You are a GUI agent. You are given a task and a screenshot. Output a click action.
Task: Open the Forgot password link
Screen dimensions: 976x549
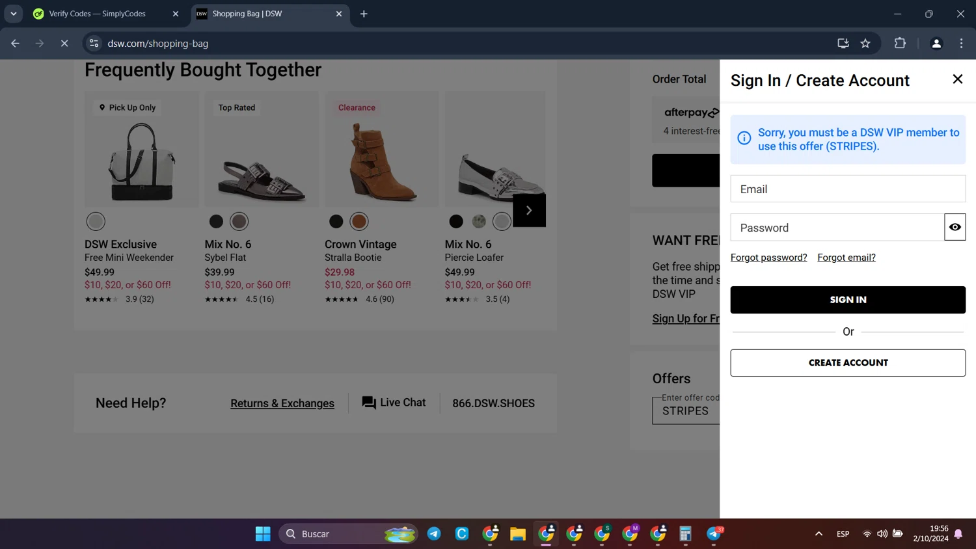click(x=768, y=258)
